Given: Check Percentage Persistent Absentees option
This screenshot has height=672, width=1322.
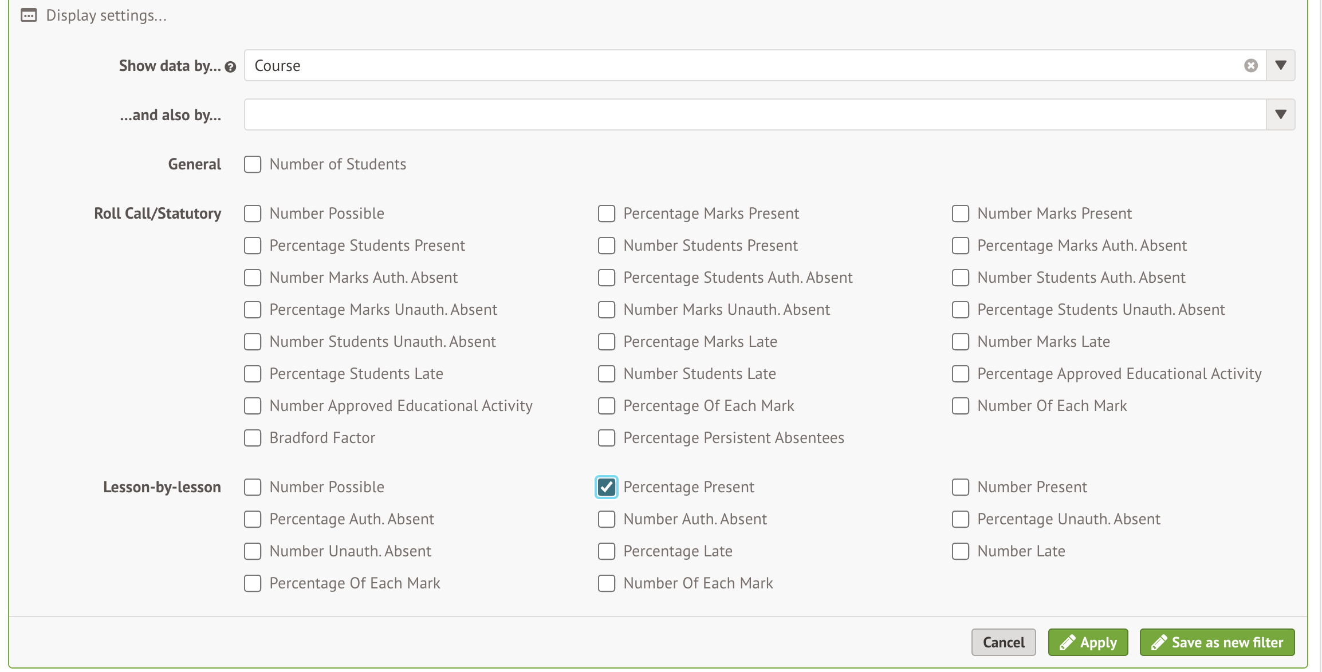Looking at the screenshot, I should [607, 438].
